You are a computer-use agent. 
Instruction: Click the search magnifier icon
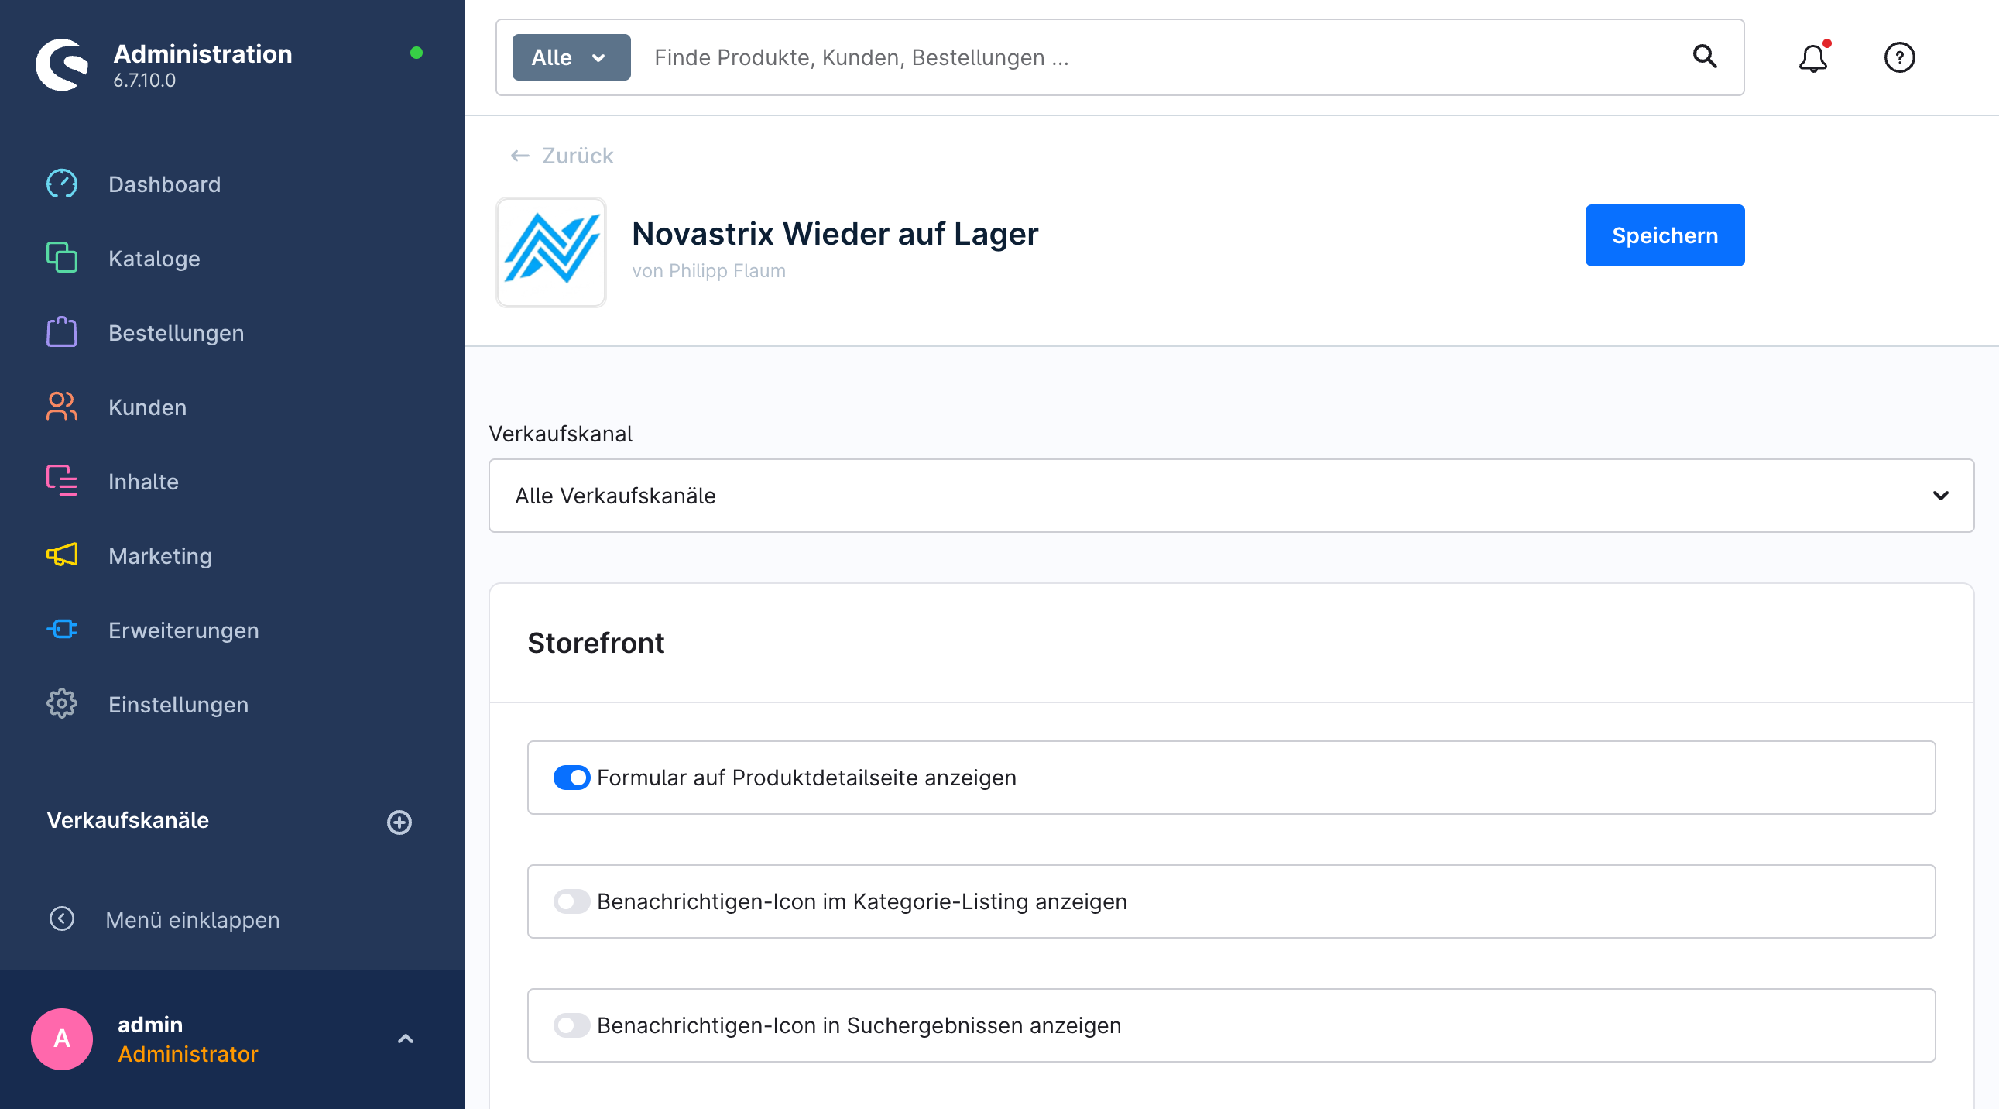coord(1705,57)
